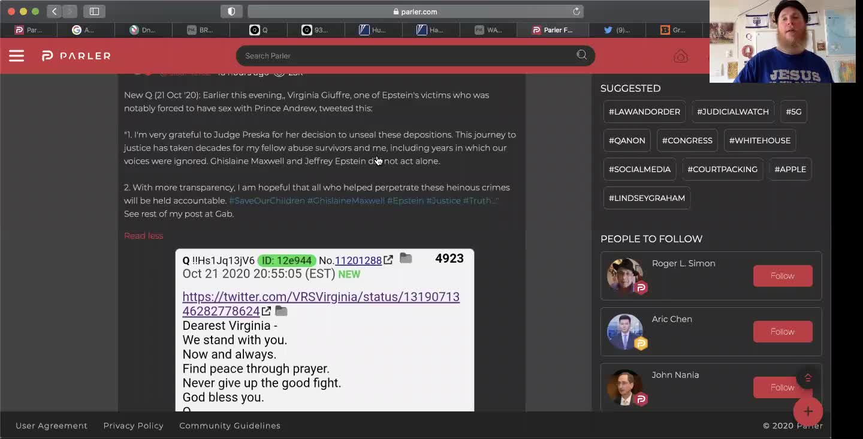Create a new post with plus button
The image size is (863, 439).
[x=808, y=411]
